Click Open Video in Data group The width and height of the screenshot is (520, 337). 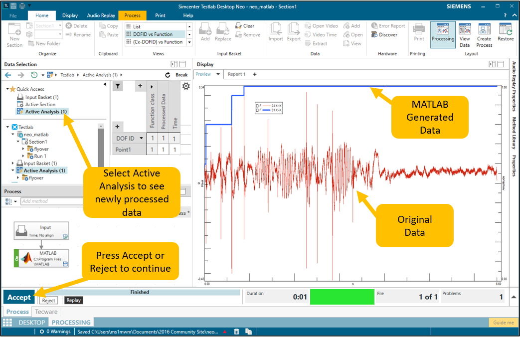coord(321,26)
